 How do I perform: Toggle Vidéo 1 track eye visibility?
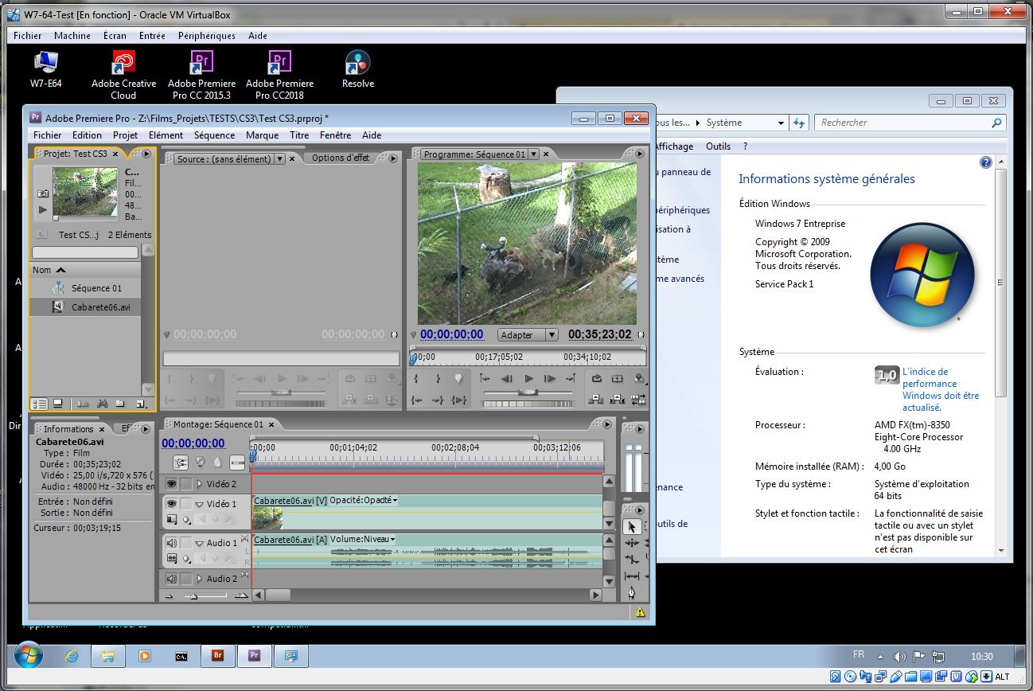(x=172, y=504)
